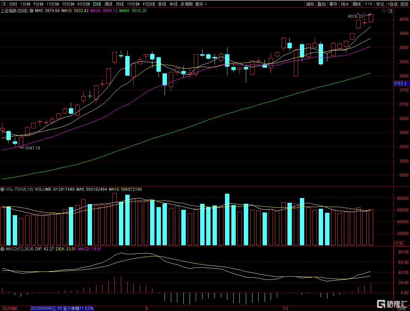Open the 叠加 overlay button
410x311 pixels.
coord(322,4)
